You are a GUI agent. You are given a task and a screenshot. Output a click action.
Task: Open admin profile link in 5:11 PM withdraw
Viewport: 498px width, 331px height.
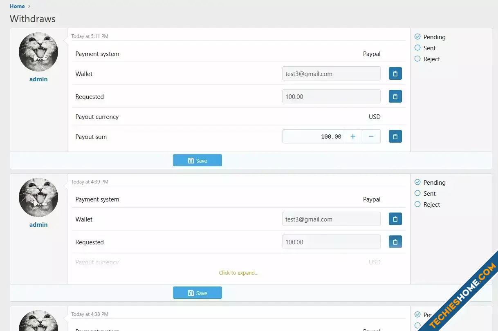click(x=38, y=79)
